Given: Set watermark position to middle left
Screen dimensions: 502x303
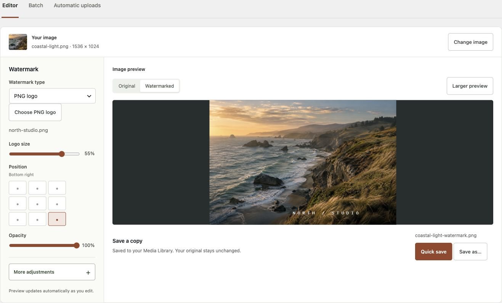Looking at the screenshot, I should coord(18,204).
